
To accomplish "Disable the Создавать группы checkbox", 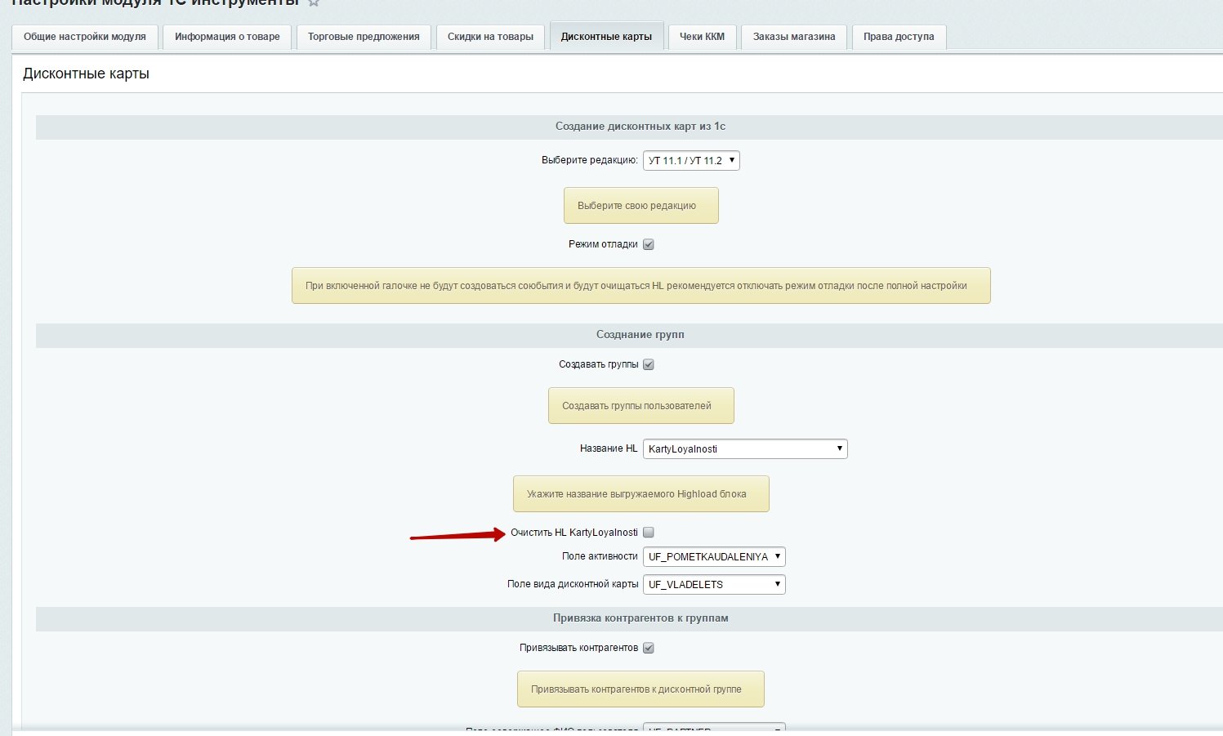I will (x=649, y=364).
